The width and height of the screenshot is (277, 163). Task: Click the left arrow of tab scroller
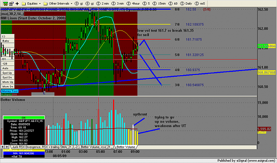3,147
